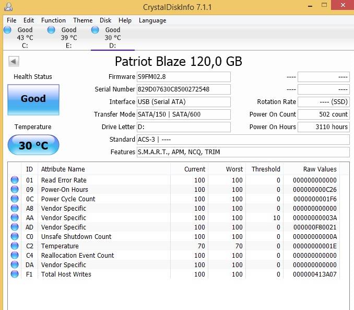Switch to the Good 39 °C E: disk
Image resolution: width=354 pixels, height=310 pixels.
68,38
